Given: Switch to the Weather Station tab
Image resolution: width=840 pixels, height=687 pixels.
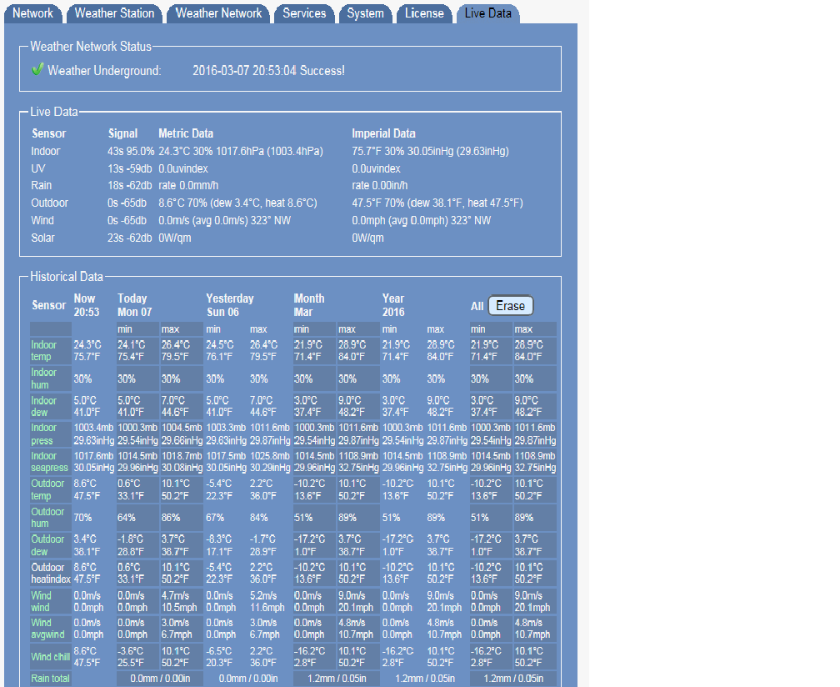Looking at the screenshot, I should (114, 13).
